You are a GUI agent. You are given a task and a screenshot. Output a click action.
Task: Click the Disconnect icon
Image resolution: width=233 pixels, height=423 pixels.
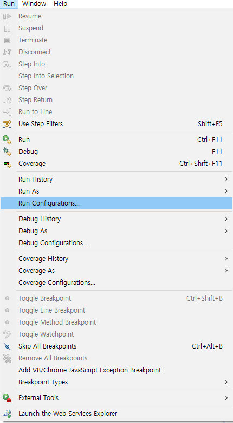pyautogui.click(x=7, y=52)
